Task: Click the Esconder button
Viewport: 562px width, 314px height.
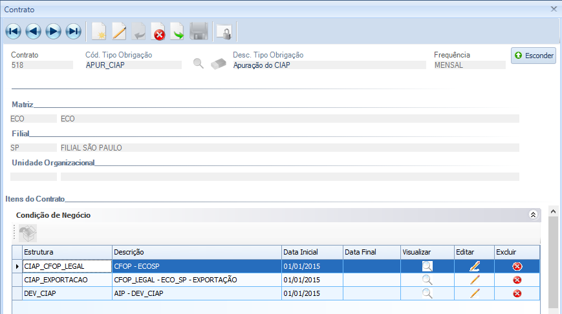Action: coord(533,56)
